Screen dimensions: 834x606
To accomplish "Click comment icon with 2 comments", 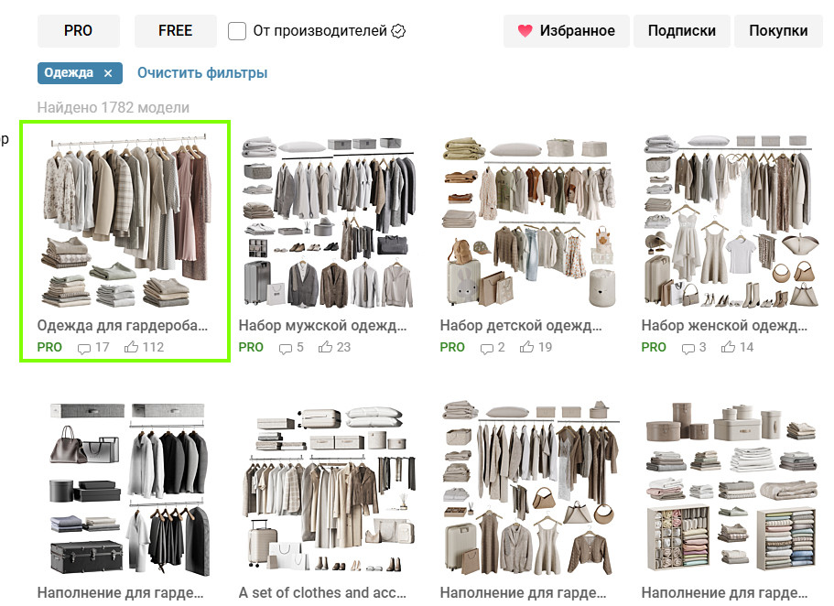I will pos(487,348).
